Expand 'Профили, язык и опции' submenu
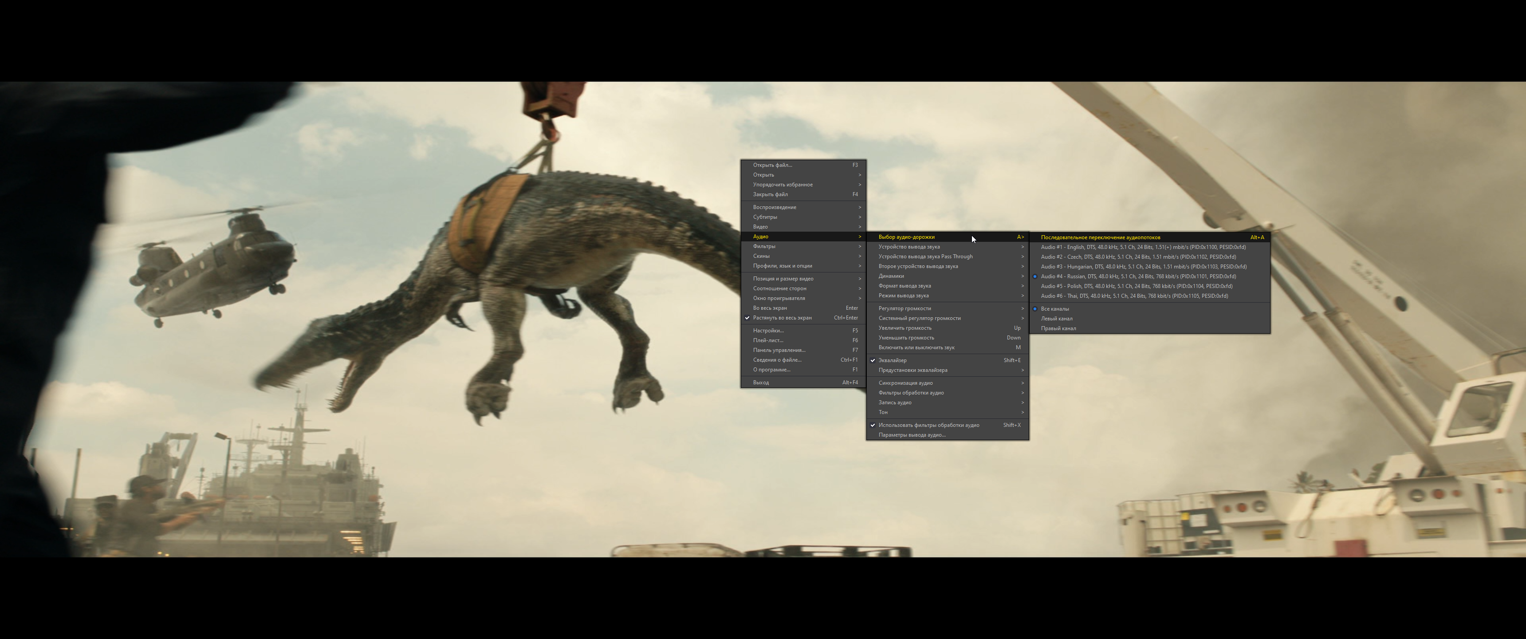 803,265
